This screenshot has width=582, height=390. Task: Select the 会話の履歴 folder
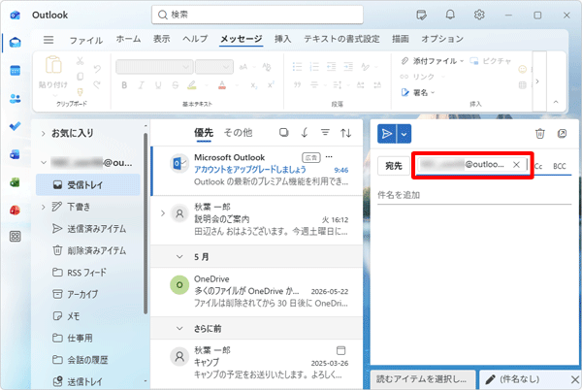tap(89, 360)
